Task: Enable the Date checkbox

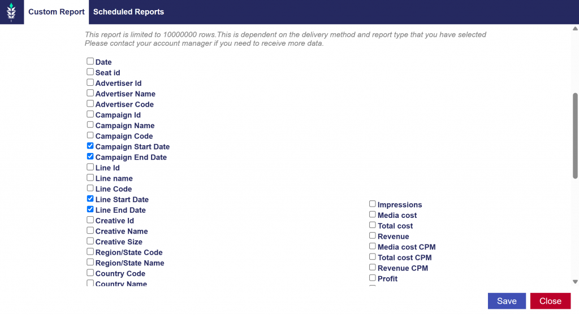Action: [90, 62]
